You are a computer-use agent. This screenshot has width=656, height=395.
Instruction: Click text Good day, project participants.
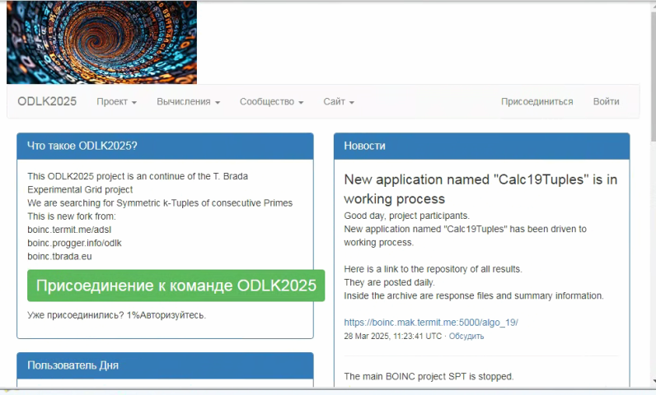406,216
